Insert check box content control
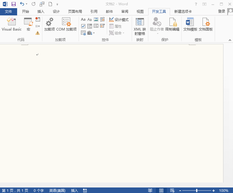Viewport: 233px width, 193px height. click(x=83, y=26)
